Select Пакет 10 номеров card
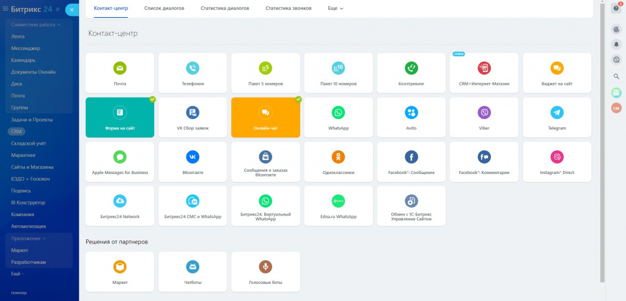The height and width of the screenshot is (301, 626). [x=338, y=73]
